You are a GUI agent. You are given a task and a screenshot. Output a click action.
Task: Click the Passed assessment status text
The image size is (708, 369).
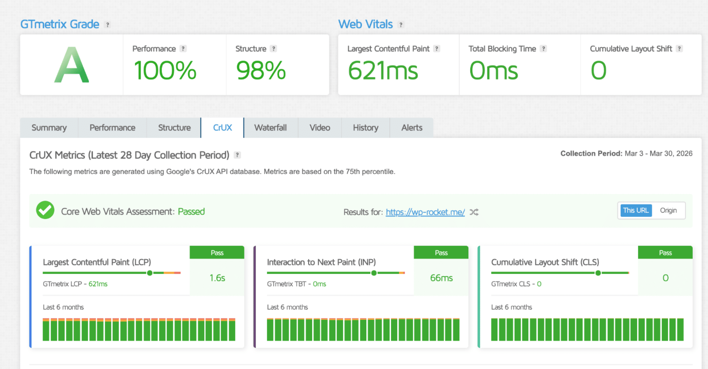(x=191, y=211)
